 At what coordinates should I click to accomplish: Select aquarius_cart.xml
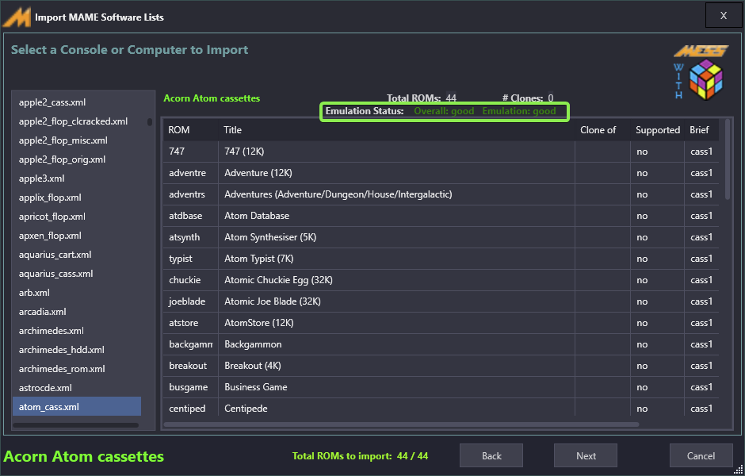(x=77, y=255)
